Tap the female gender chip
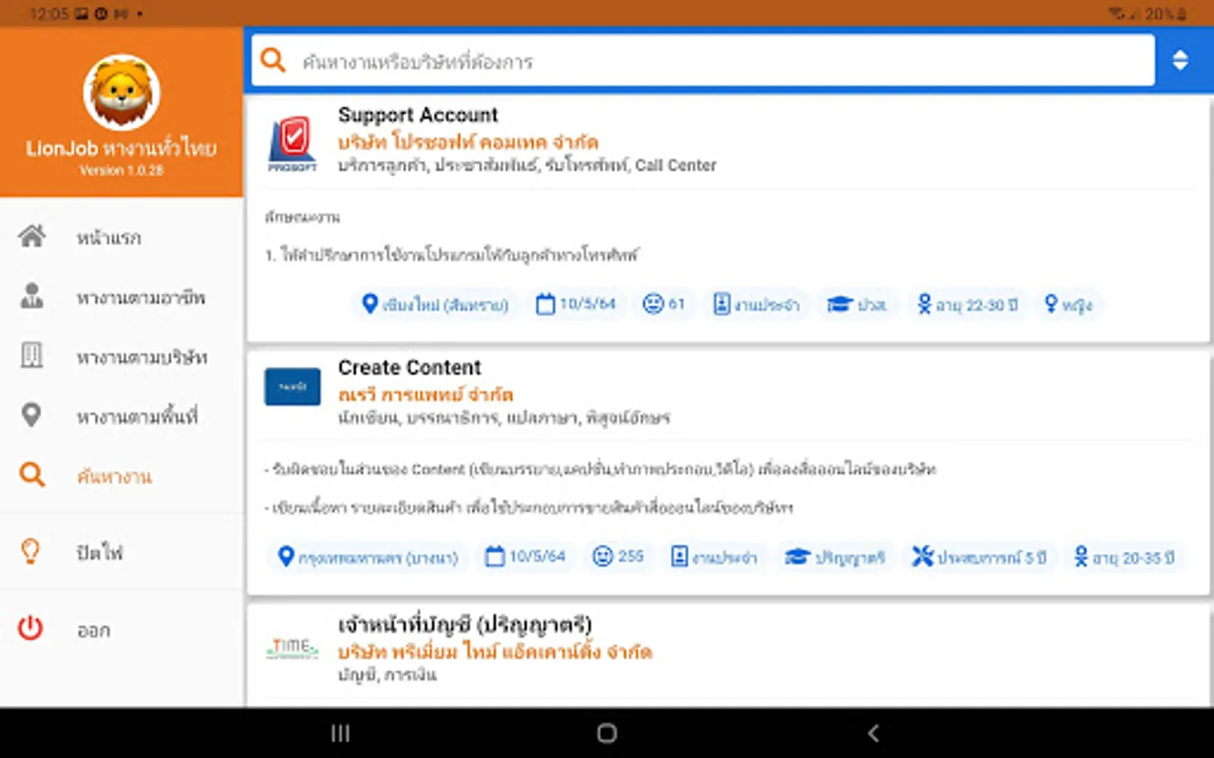Image resolution: width=1214 pixels, height=758 pixels. (x=1068, y=304)
